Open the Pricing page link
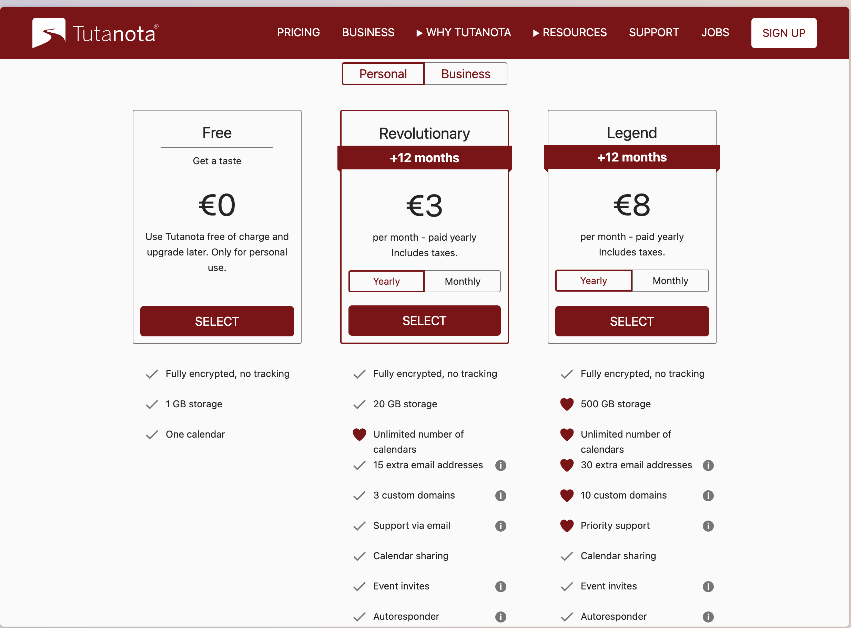851x628 pixels. 298,33
